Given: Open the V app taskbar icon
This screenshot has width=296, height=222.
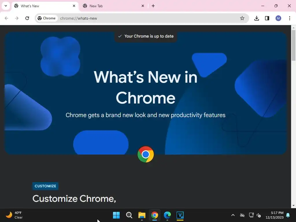Looking at the screenshot, I should [x=180, y=215].
